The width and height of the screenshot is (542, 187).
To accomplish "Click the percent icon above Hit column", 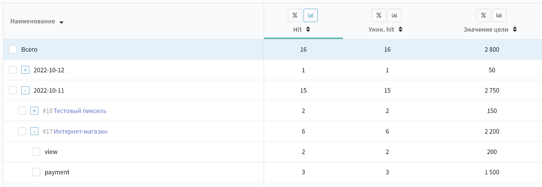I will point(295,15).
